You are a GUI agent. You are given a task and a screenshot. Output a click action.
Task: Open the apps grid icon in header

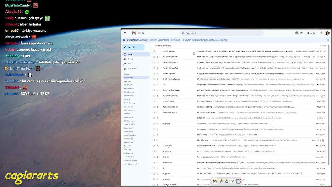(x=321, y=33)
